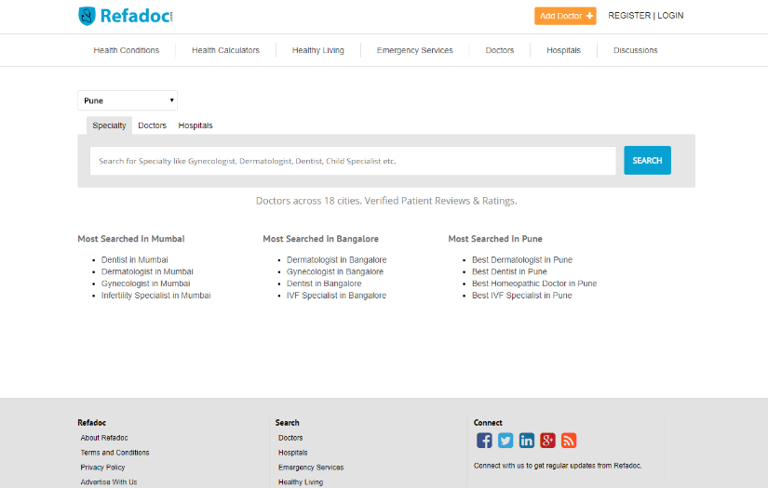768x488 pixels.
Task: Open IVF Specialist in Bangalore link
Action: click(x=336, y=296)
